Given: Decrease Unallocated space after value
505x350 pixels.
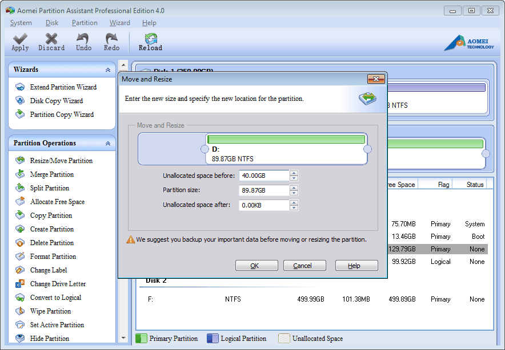Looking at the screenshot, I should [294, 207].
